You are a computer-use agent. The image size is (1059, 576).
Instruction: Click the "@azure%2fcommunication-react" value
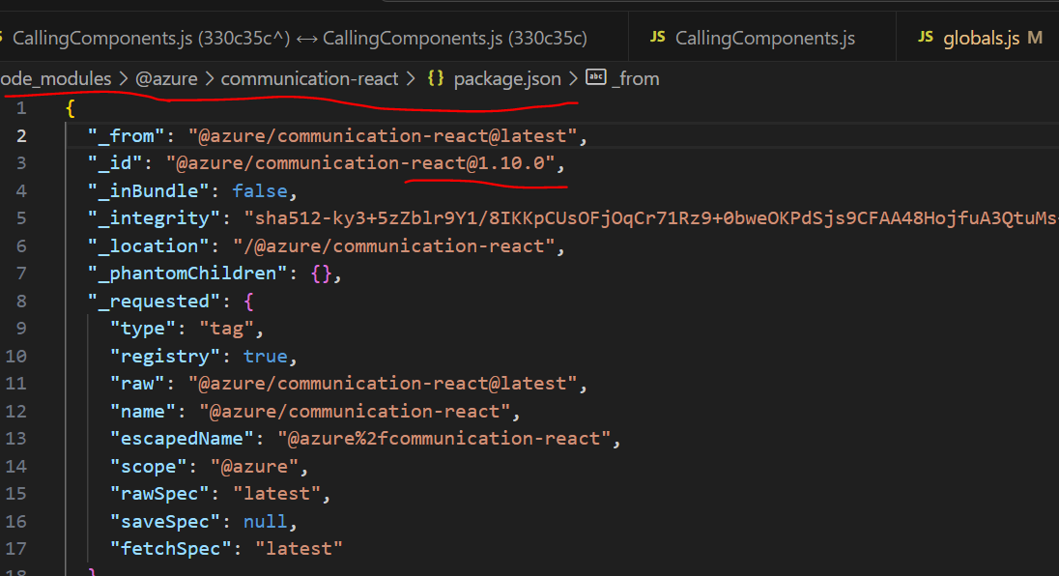[x=444, y=439]
